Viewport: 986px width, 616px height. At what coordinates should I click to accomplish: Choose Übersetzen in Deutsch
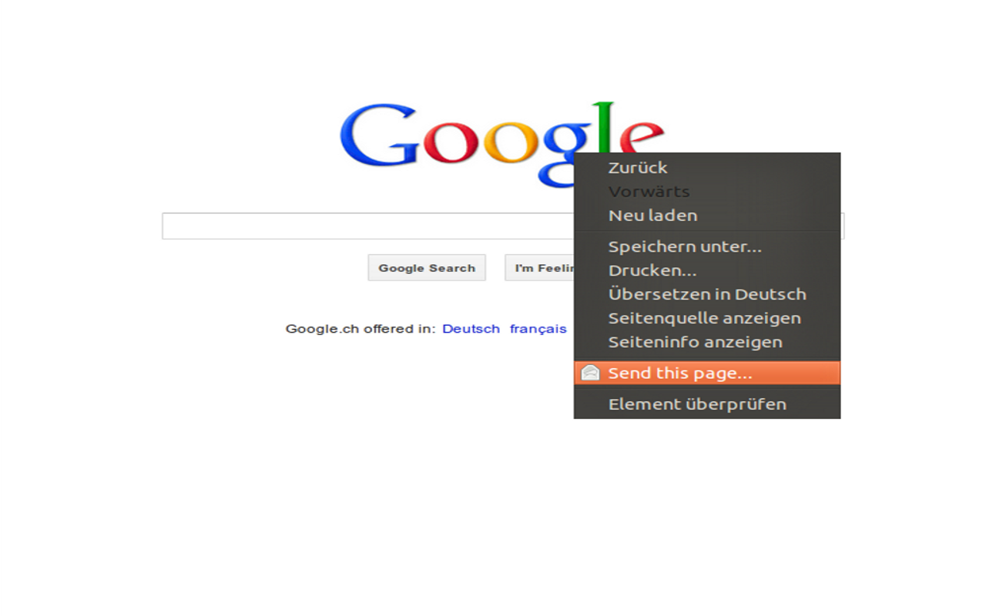707,295
